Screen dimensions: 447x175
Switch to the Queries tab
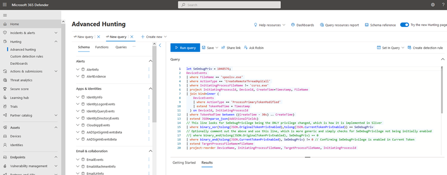(121, 47)
